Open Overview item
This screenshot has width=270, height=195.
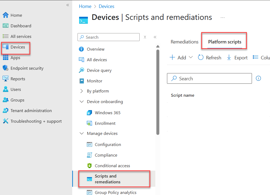[x=96, y=49]
